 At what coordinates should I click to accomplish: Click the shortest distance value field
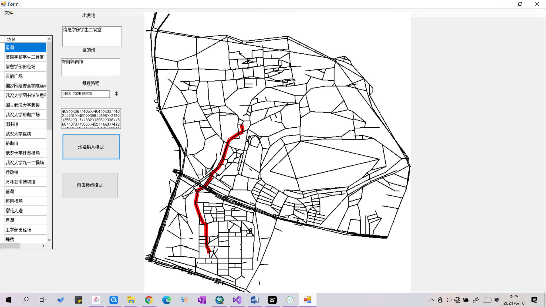[x=85, y=94]
